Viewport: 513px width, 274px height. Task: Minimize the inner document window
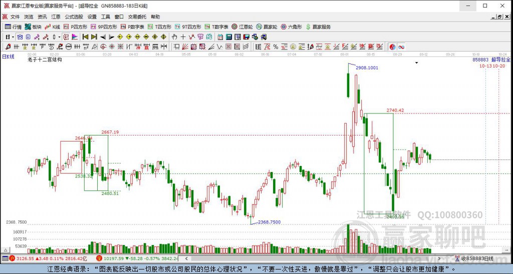click(493, 16)
